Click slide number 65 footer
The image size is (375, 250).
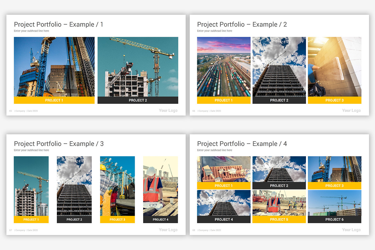click(x=11, y=111)
